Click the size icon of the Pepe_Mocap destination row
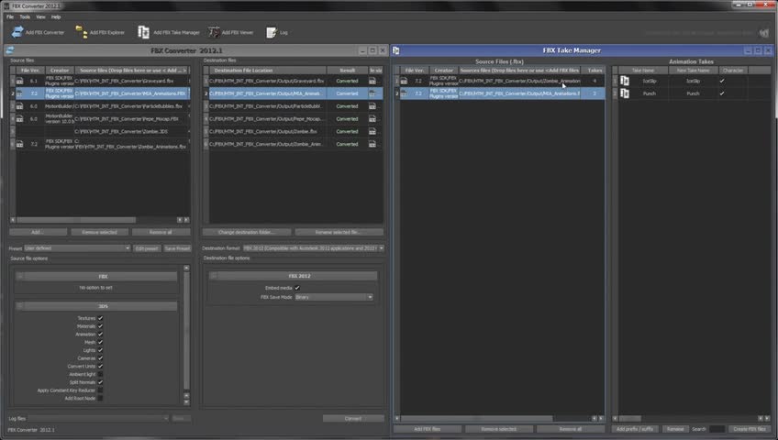This screenshot has width=778, height=440. pos(372,119)
